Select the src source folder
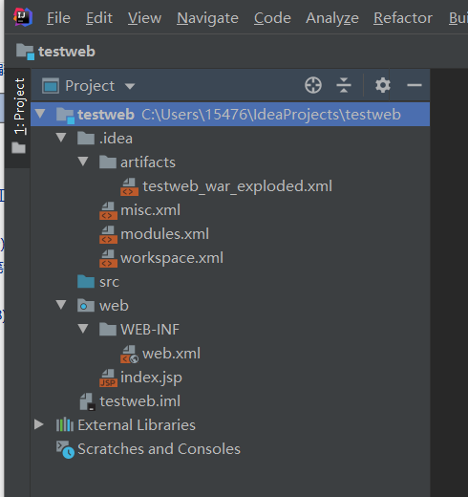This screenshot has width=468, height=497. coord(109,282)
